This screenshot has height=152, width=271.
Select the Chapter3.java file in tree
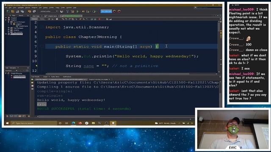click(23, 26)
